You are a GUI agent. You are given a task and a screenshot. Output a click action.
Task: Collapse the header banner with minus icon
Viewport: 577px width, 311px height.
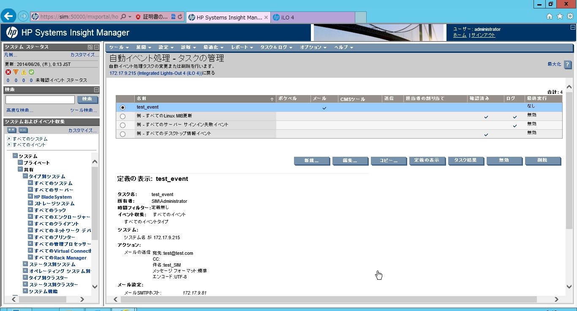click(573, 27)
